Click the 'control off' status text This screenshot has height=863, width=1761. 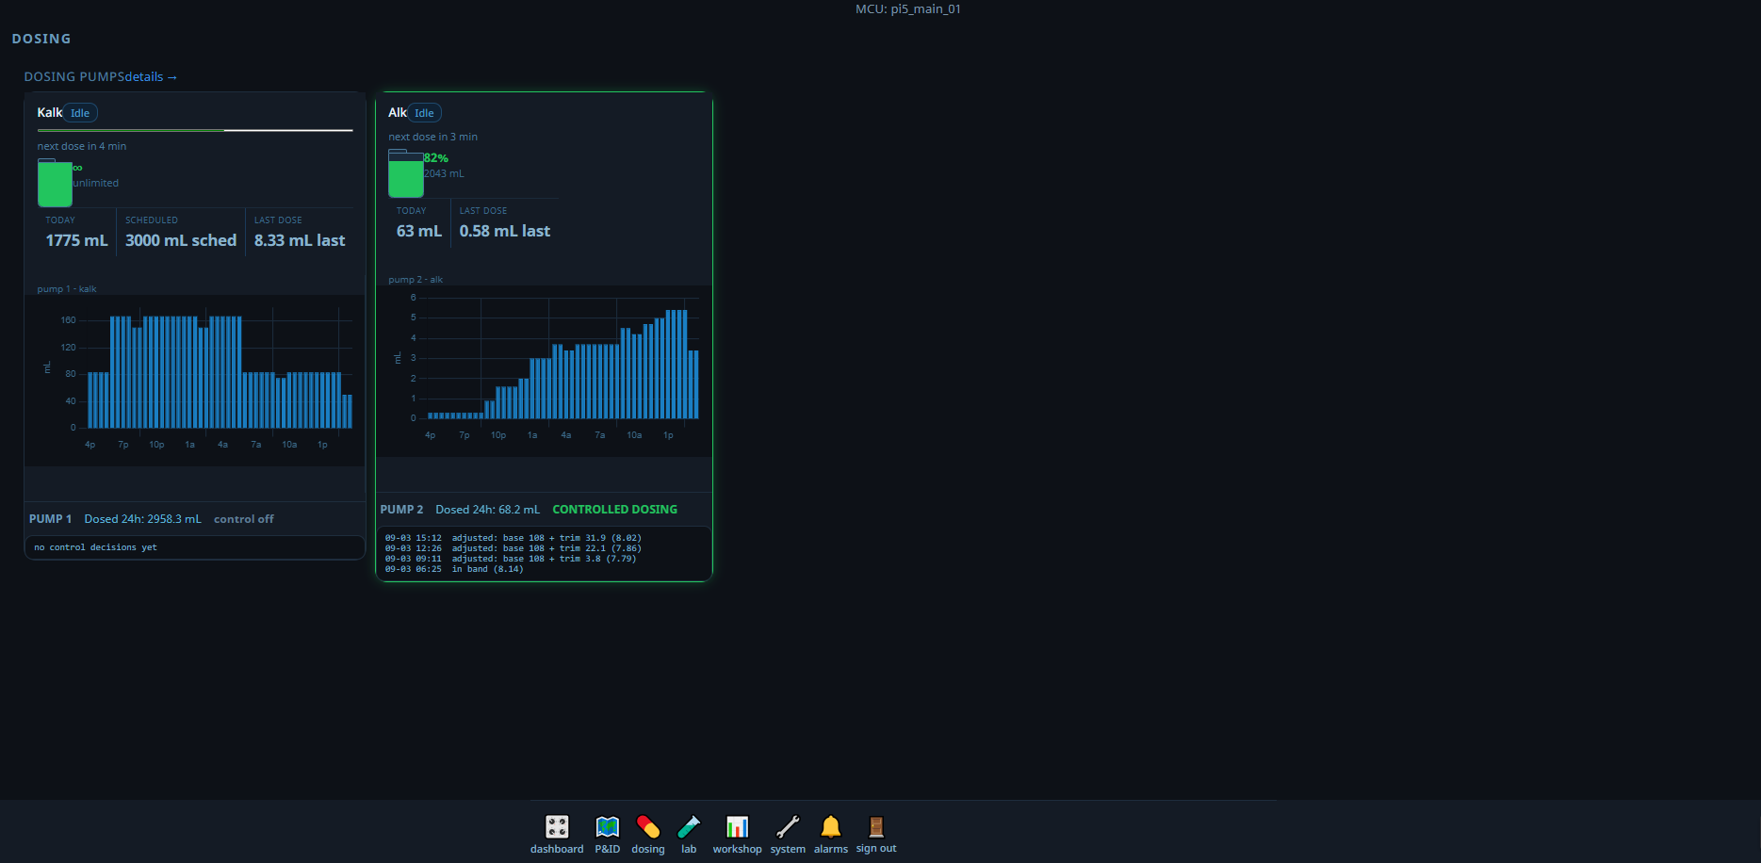[x=244, y=519]
